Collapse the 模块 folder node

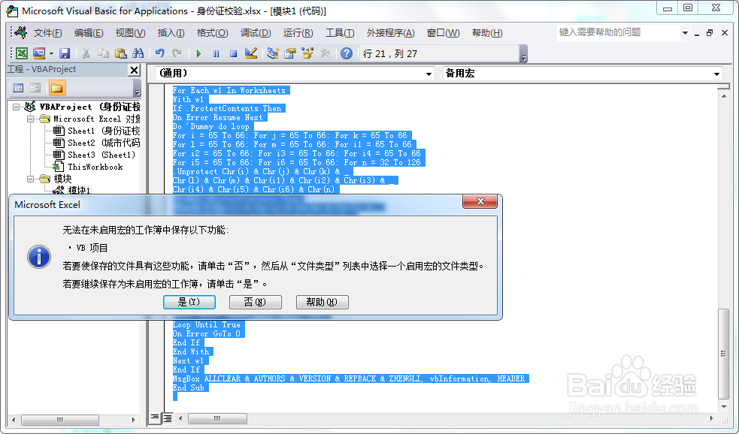(30, 179)
